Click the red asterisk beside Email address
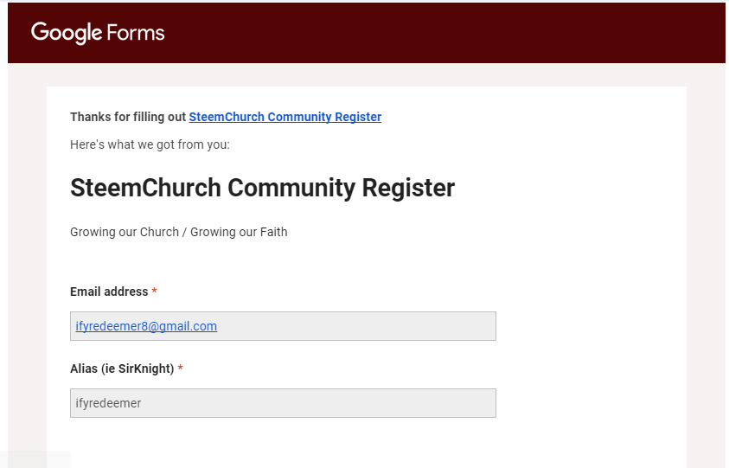Image resolution: width=729 pixels, height=468 pixels. click(x=154, y=292)
